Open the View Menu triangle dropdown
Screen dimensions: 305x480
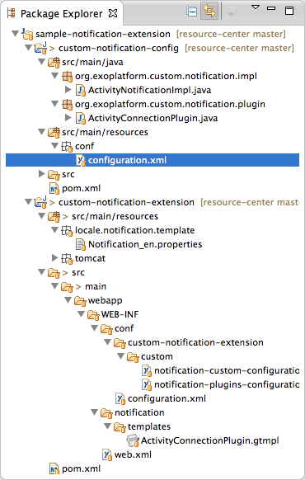pyautogui.click(x=256, y=7)
